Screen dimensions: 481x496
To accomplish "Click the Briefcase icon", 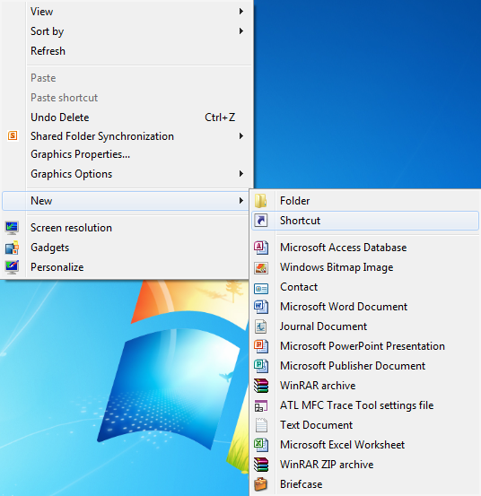I will click(x=261, y=484).
